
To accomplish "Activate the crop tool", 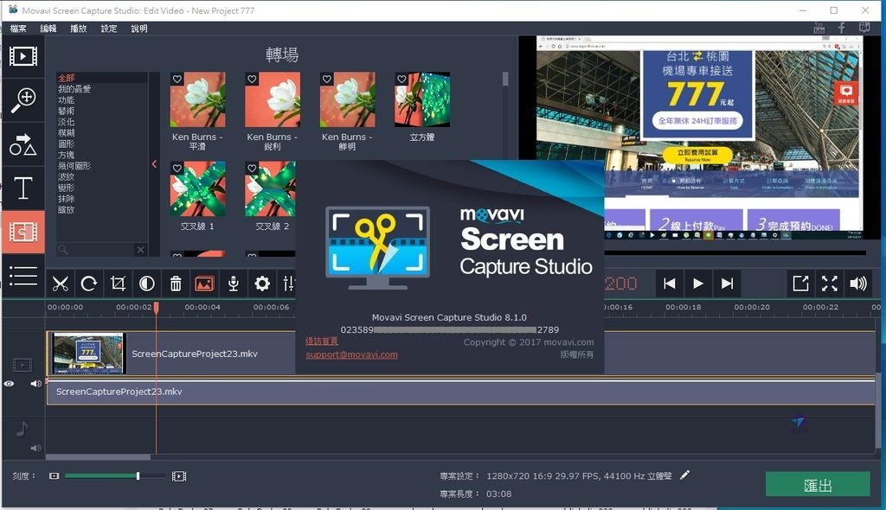I will click(118, 284).
